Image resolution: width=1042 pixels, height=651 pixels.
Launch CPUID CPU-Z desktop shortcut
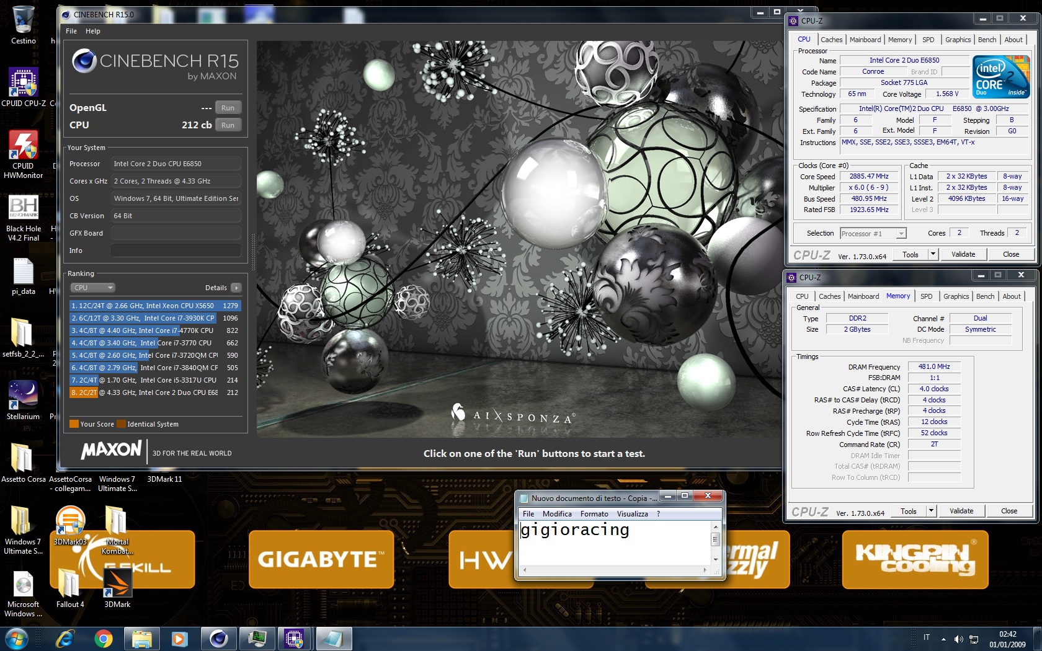click(24, 87)
